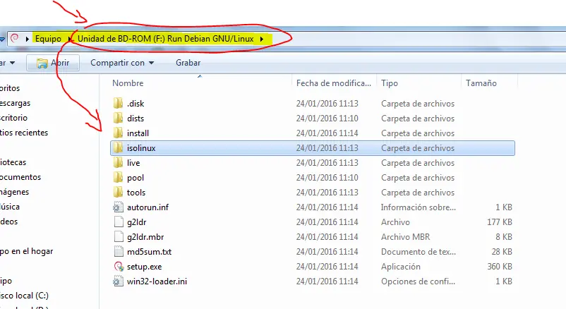
Task: Select the file name win32-loader.ini
Action: pos(157,281)
